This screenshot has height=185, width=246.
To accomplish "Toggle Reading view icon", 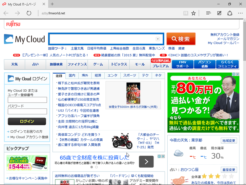I will [x=186, y=13].
